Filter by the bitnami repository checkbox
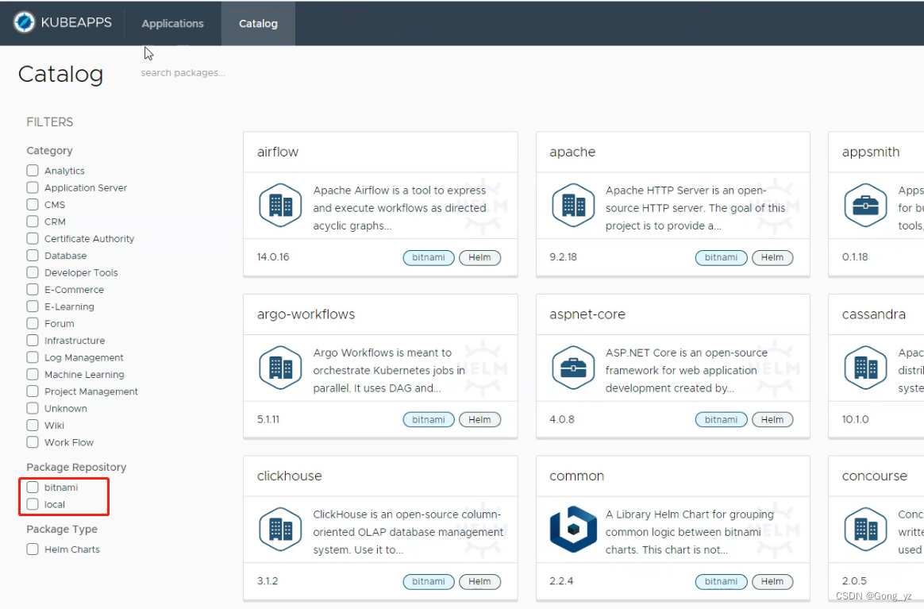This screenshot has width=924, height=609. (x=33, y=488)
